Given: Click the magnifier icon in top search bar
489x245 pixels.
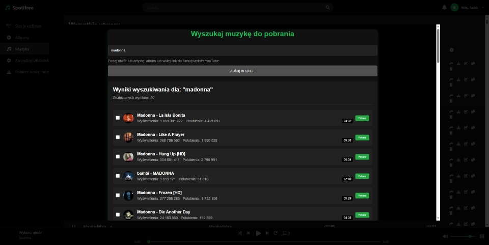Looking at the screenshot, I should pos(328,8).
